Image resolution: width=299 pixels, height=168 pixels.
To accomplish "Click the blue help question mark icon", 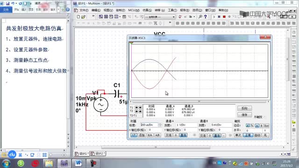I will [x=206, y=17].
